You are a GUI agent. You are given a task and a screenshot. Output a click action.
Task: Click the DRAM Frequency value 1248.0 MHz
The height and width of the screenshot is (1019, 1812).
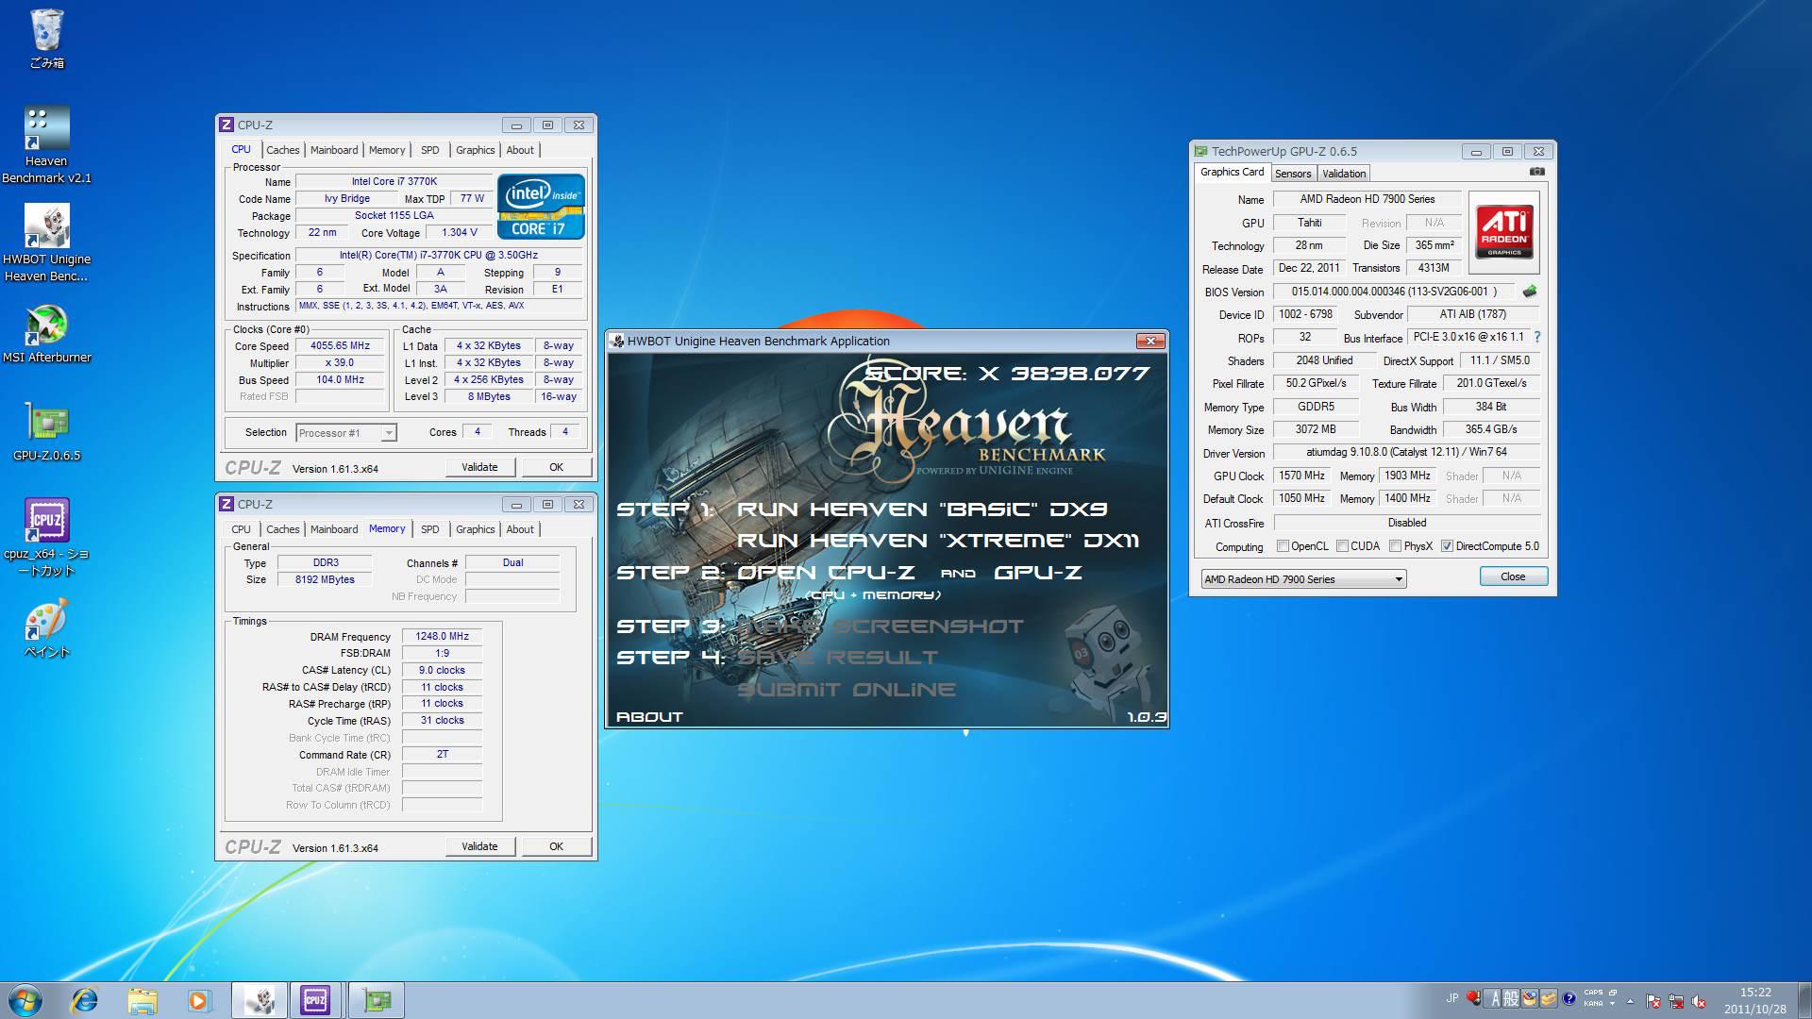442,637
